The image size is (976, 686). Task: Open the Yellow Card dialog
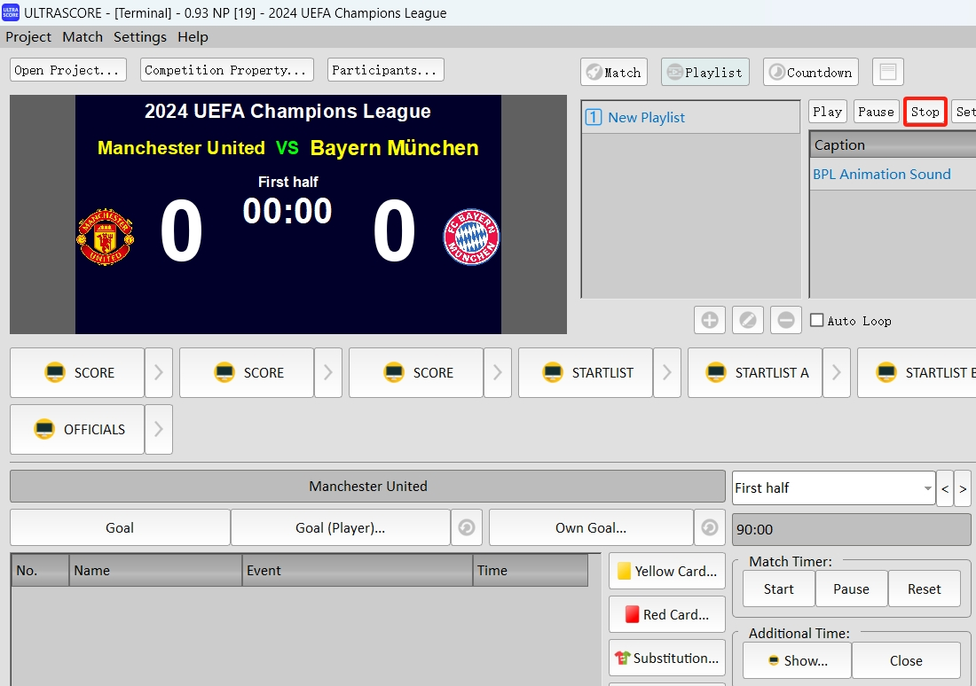pyautogui.click(x=667, y=572)
